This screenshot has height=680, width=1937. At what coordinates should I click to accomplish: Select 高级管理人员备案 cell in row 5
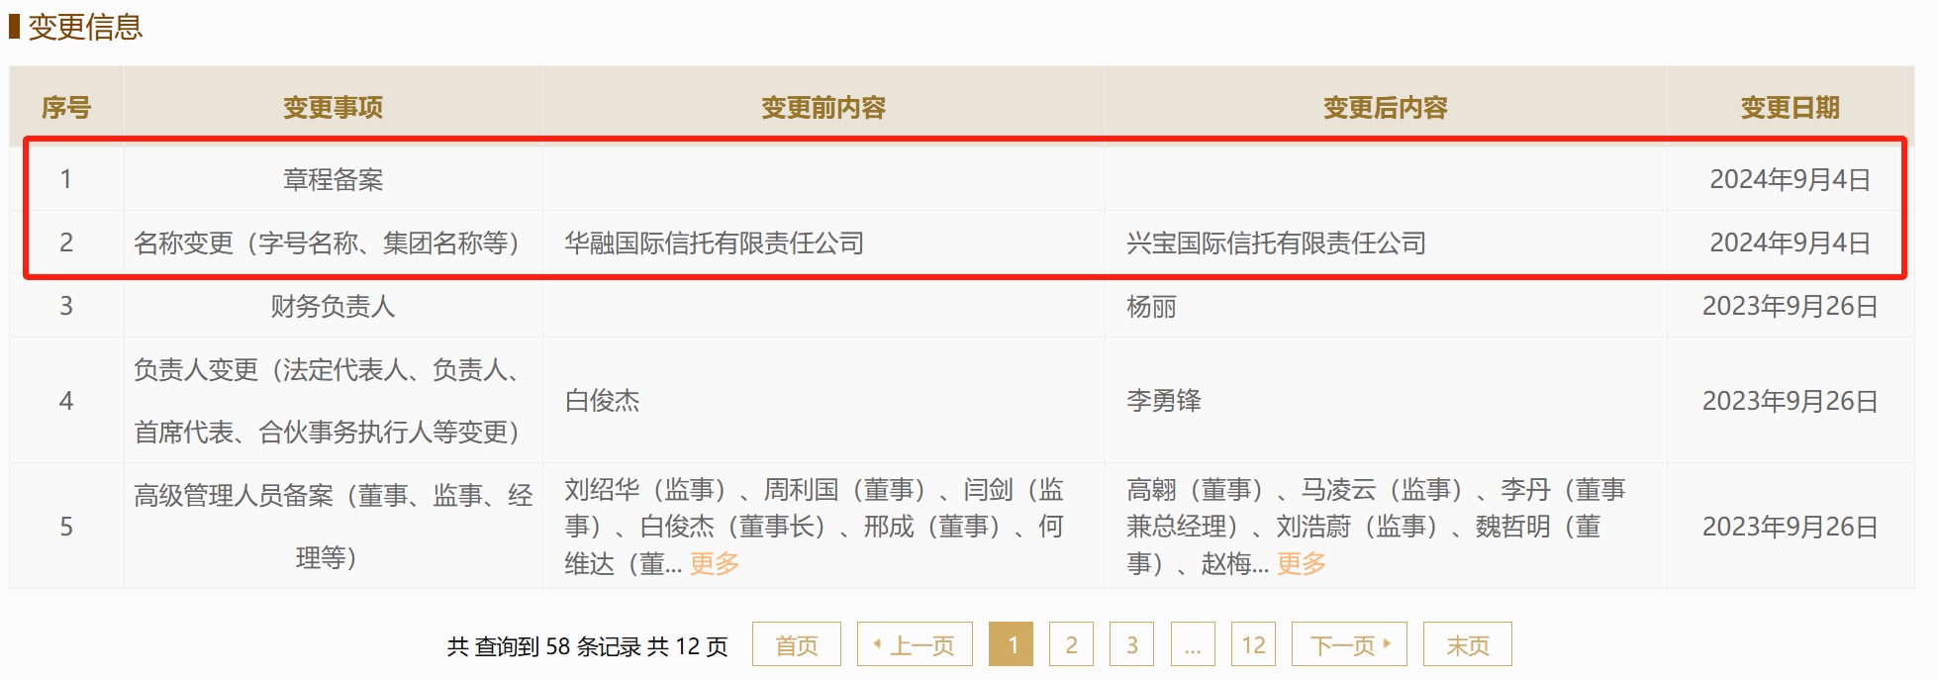click(333, 527)
